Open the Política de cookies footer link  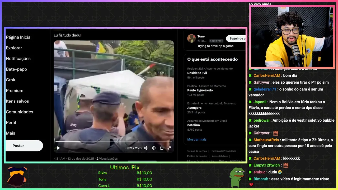(x=197, y=156)
